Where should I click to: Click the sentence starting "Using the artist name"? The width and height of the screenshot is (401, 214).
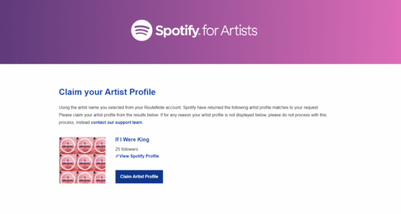[189, 108]
